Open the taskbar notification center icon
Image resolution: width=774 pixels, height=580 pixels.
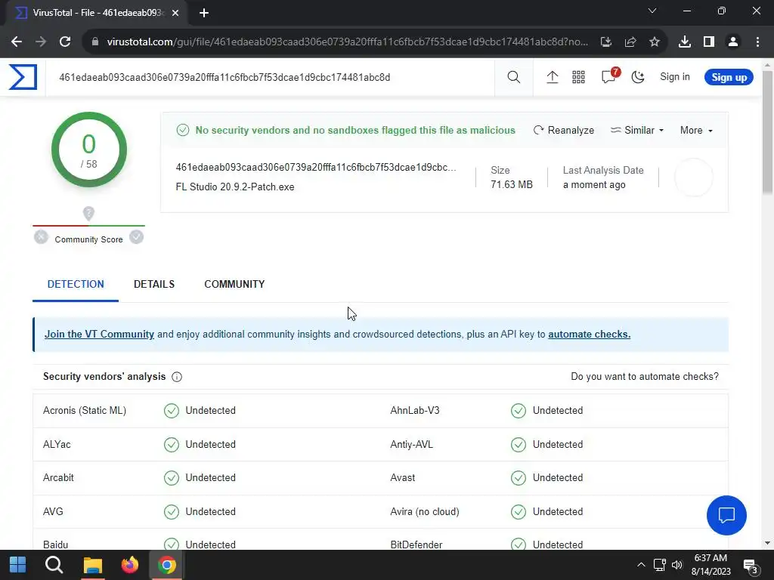[x=751, y=566]
